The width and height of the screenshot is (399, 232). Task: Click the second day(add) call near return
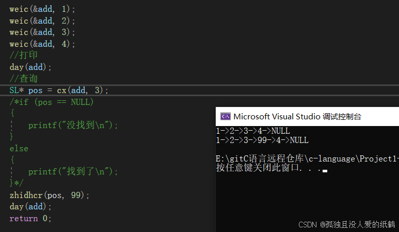(30, 206)
